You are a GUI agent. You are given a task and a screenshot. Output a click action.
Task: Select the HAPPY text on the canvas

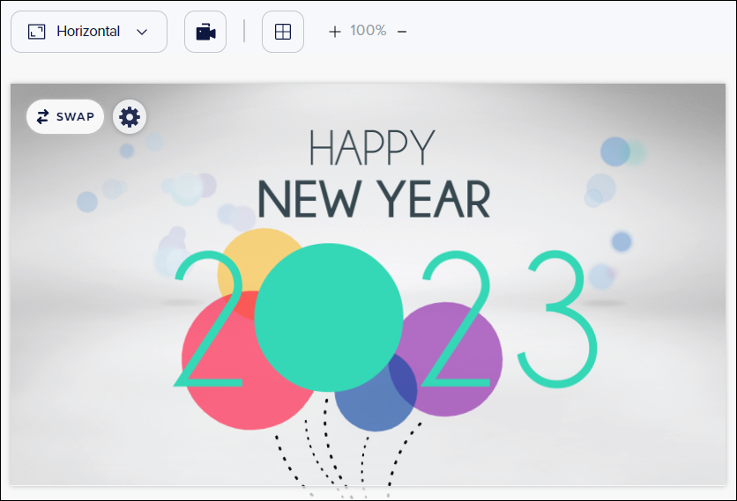[371, 147]
